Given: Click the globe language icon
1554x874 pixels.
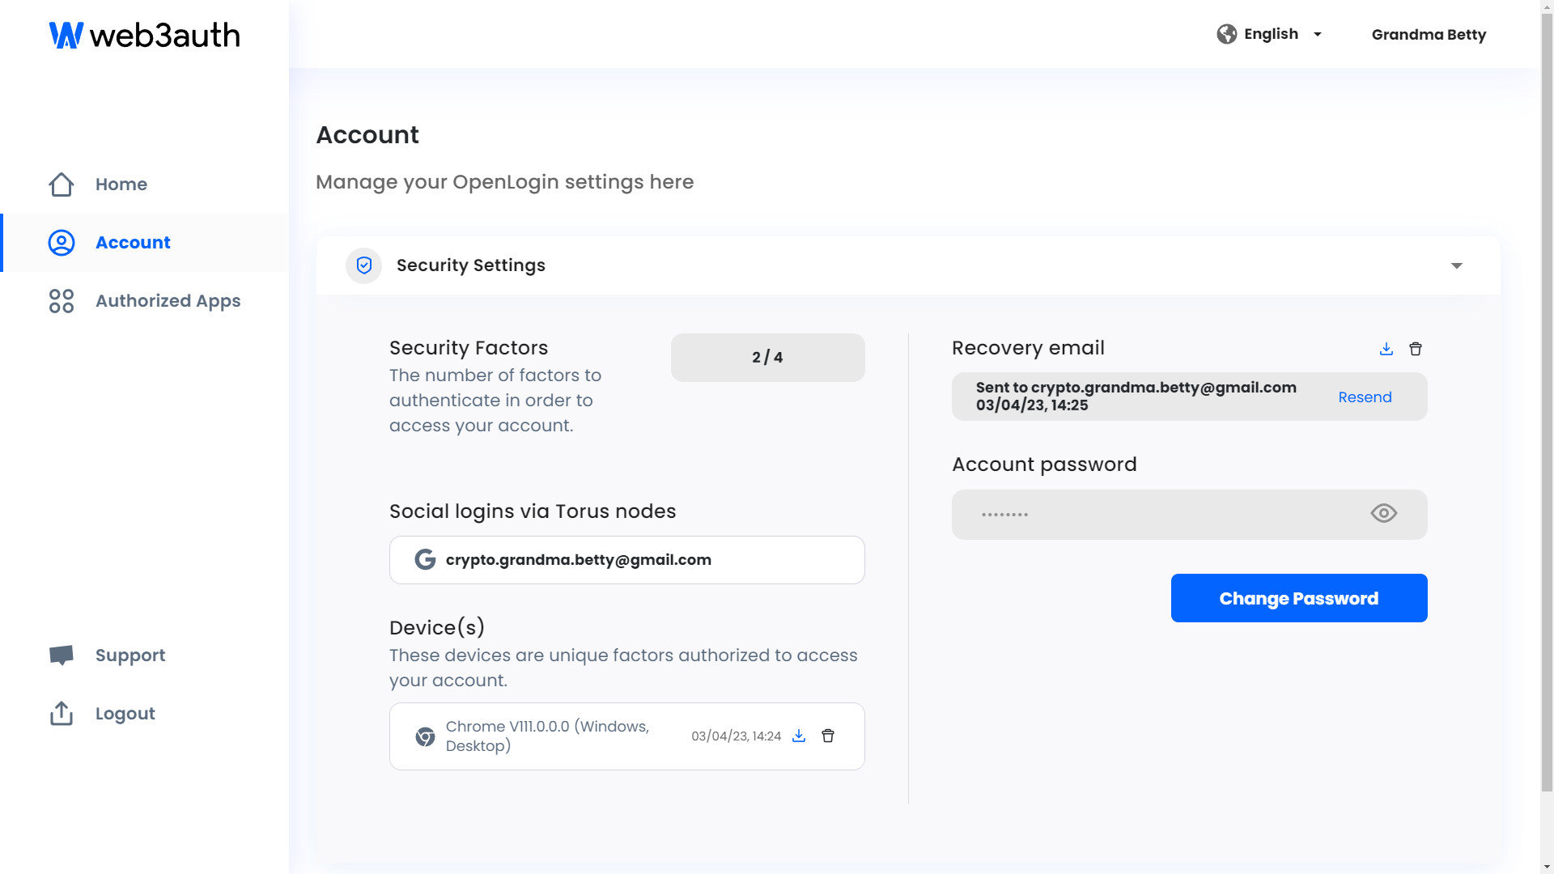Looking at the screenshot, I should pyautogui.click(x=1227, y=34).
